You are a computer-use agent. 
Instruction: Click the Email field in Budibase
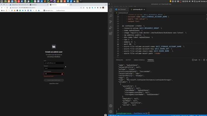(54, 63)
